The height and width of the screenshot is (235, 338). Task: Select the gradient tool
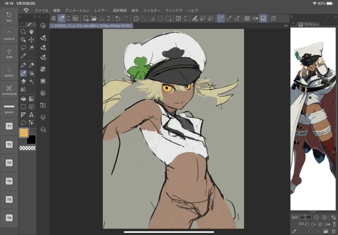[31, 99]
